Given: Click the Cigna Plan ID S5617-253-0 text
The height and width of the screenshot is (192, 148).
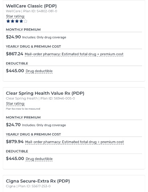Looking at the screenshot, I should pos(34,186).
